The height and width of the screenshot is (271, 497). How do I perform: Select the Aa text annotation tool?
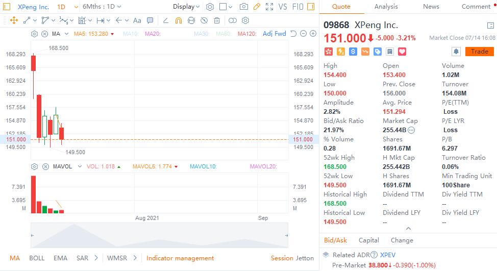[137, 20]
